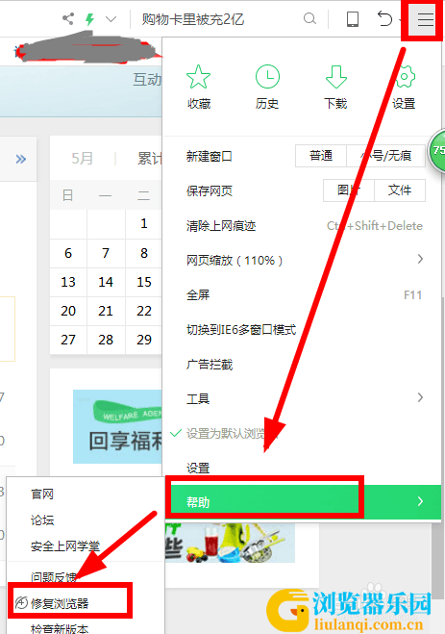Image resolution: width=445 pixels, height=634 pixels.
Task: Expand the 工具 submenu arrow
Action: [x=420, y=397]
